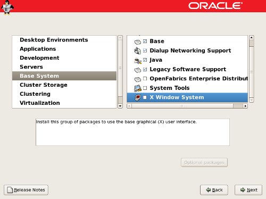Click the package list scroll-down arrow
This screenshot has height=199, width=266.
[x=252, y=101]
